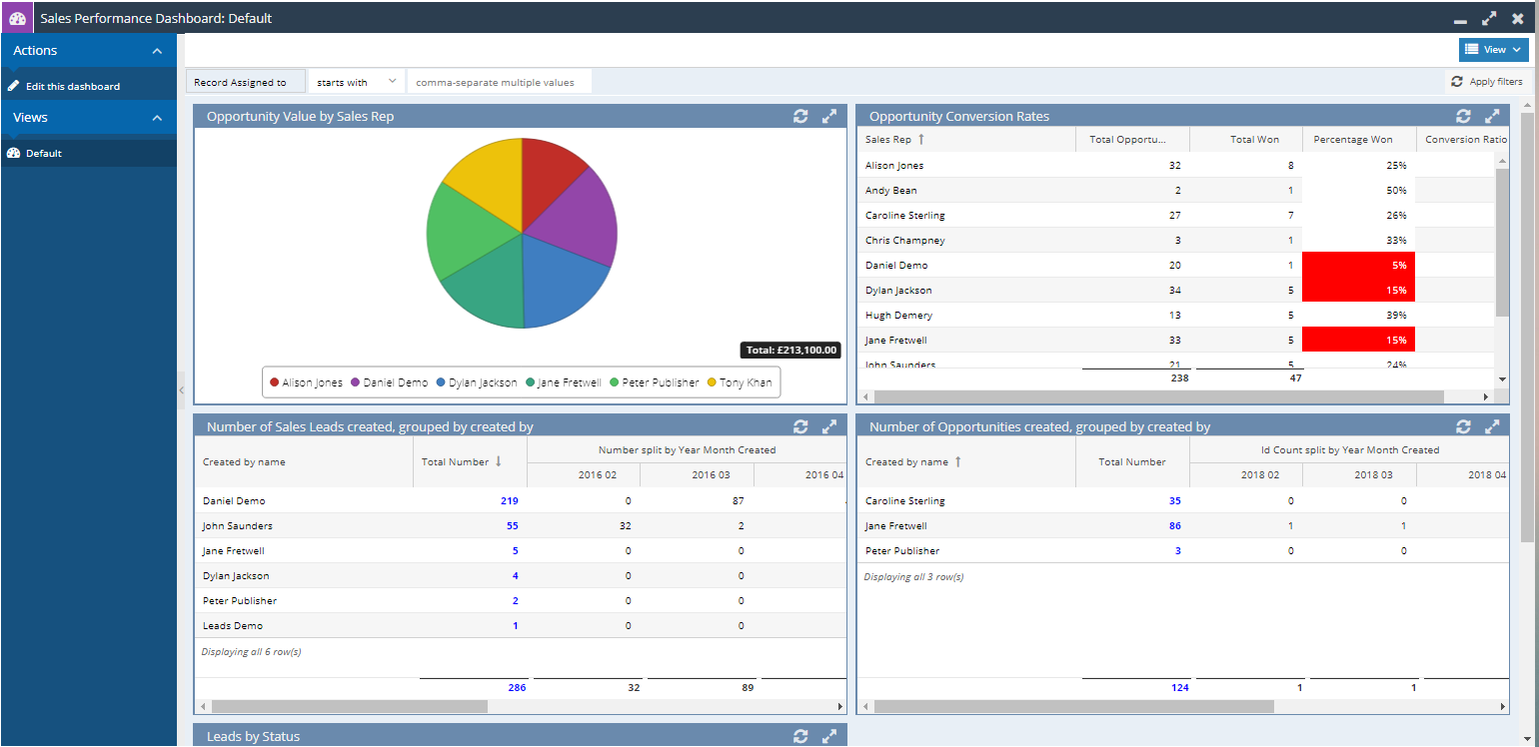Expand the Number of Opportunities created panel

point(1492,426)
